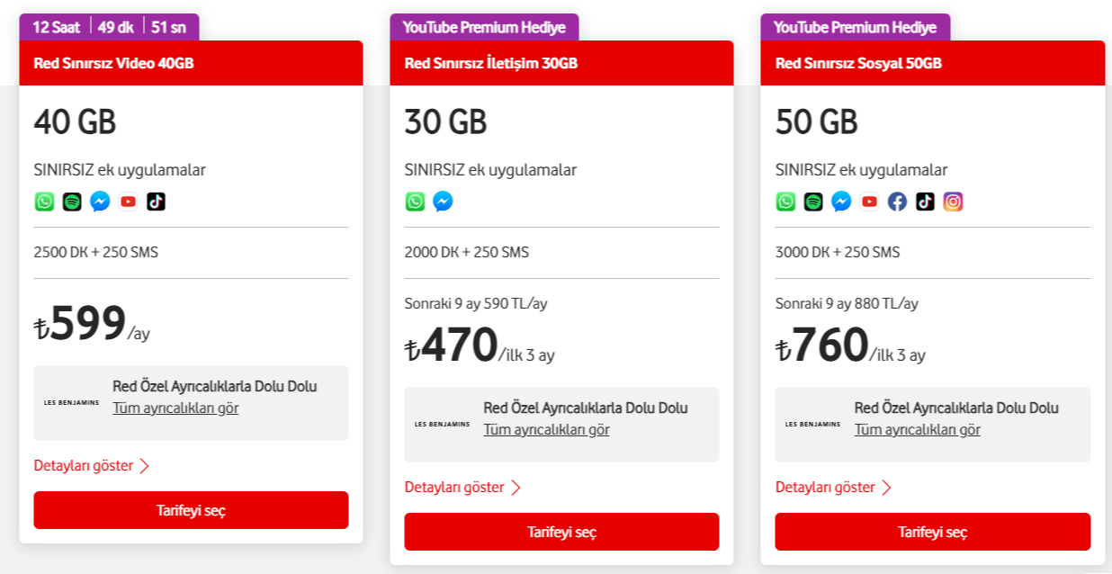1112x574 pixels.
Task: Expand Detayları göster for the Video 40GB plan
Action: [91, 466]
